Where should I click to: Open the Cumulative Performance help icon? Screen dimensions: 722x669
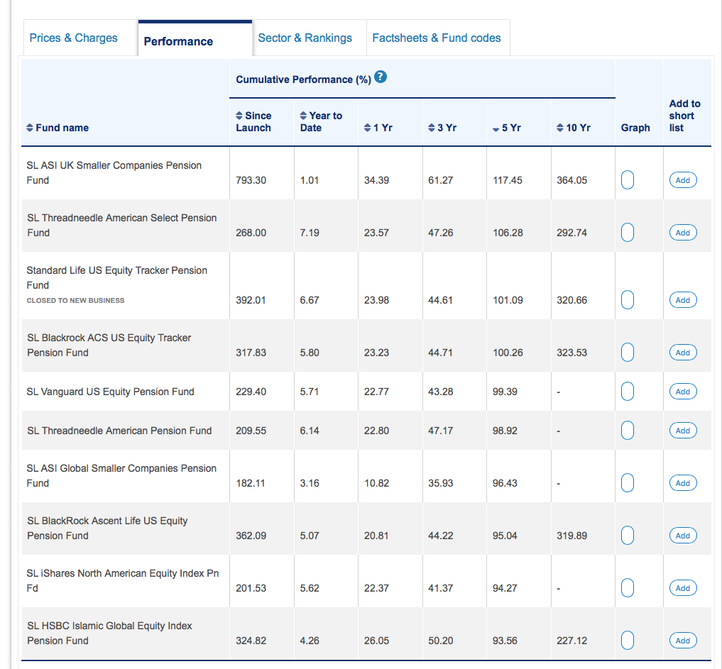381,77
